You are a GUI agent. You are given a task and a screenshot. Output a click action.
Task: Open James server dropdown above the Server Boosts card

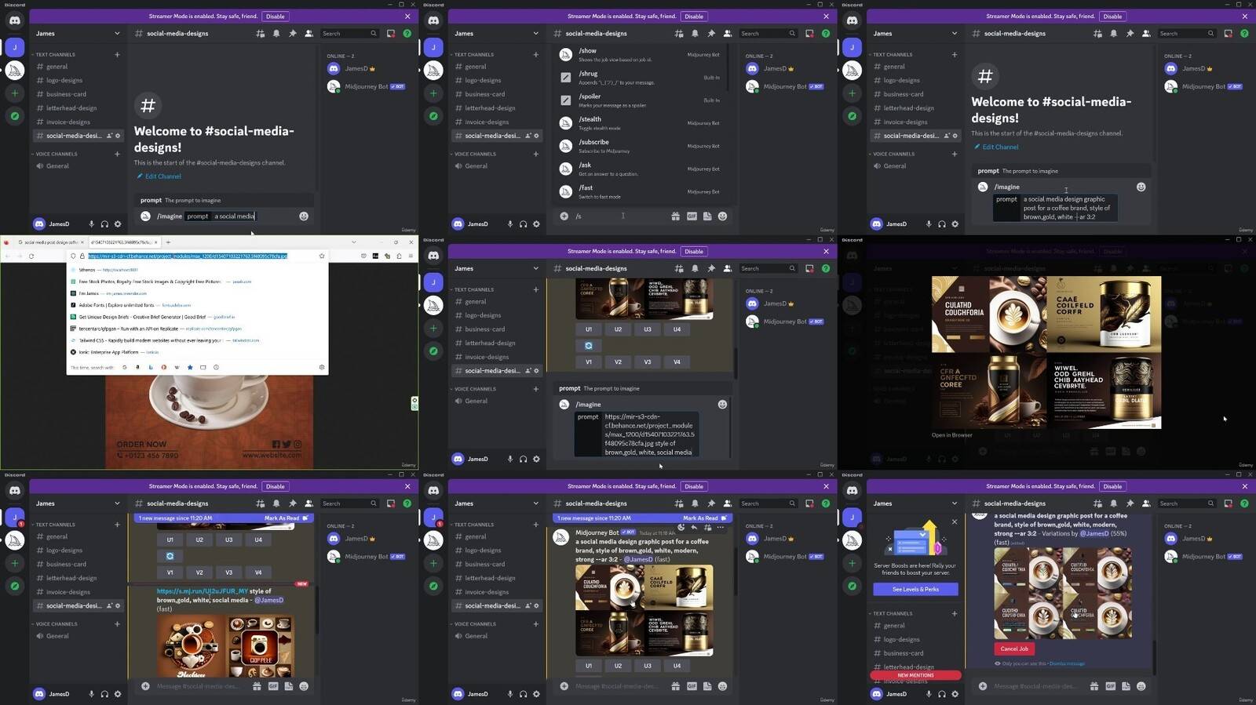tap(955, 503)
